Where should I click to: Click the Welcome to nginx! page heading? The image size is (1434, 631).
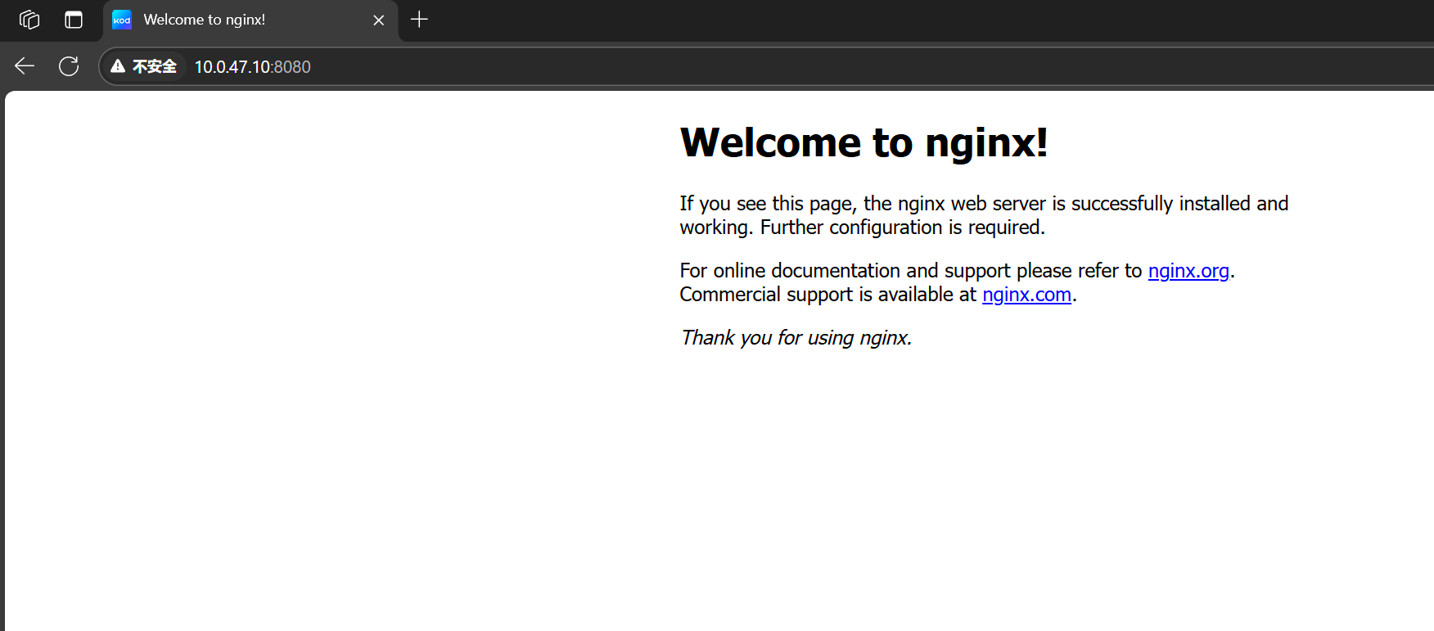coord(864,142)
